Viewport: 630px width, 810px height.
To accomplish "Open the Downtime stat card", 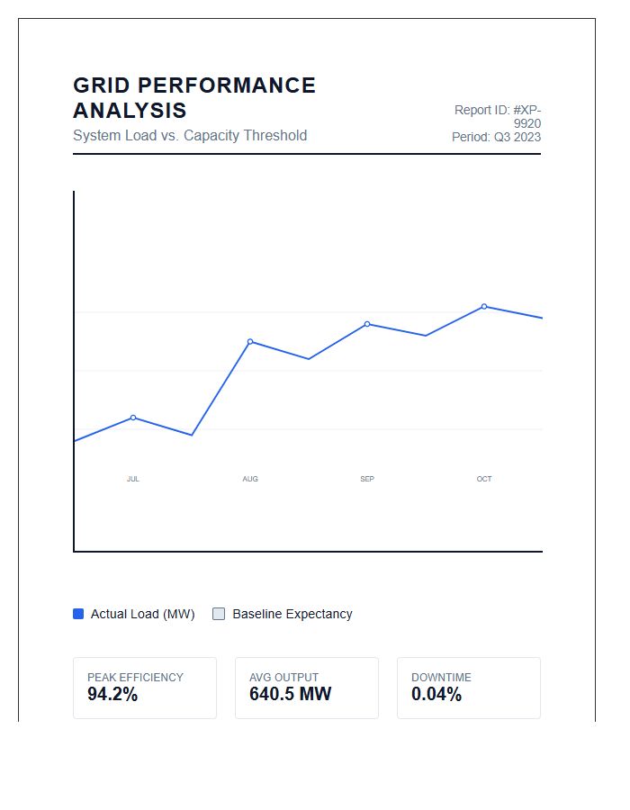I will click(x=469, y=688).
